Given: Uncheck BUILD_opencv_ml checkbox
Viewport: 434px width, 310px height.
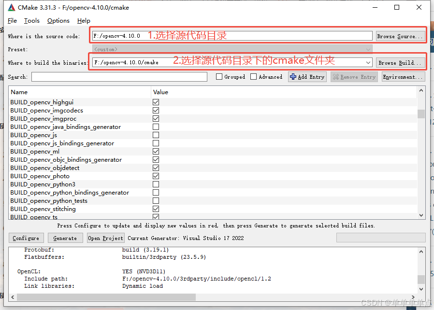Looking at the screenshot, I should 156,151.
